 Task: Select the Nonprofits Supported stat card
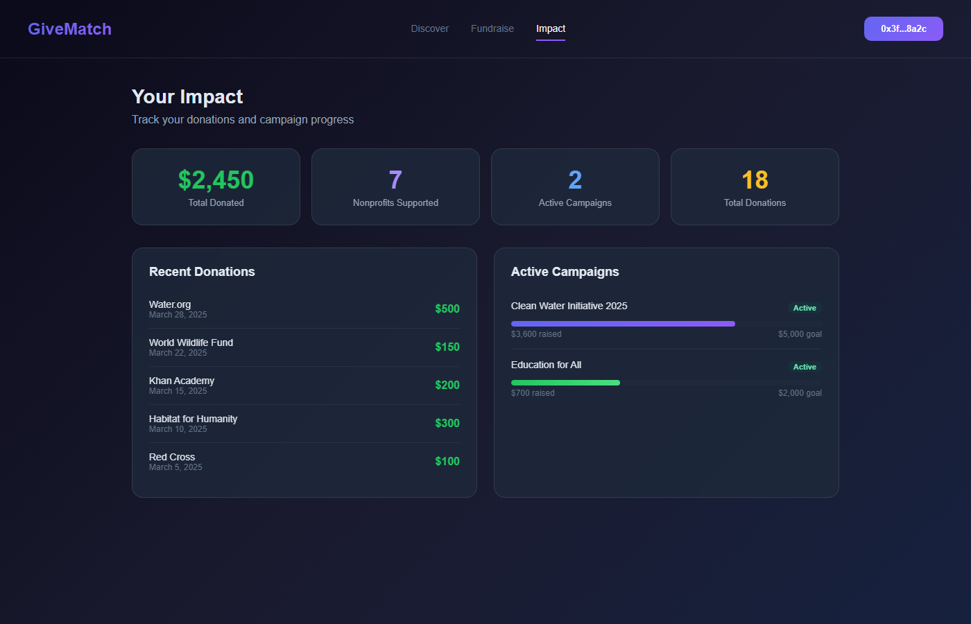(395, 187)
